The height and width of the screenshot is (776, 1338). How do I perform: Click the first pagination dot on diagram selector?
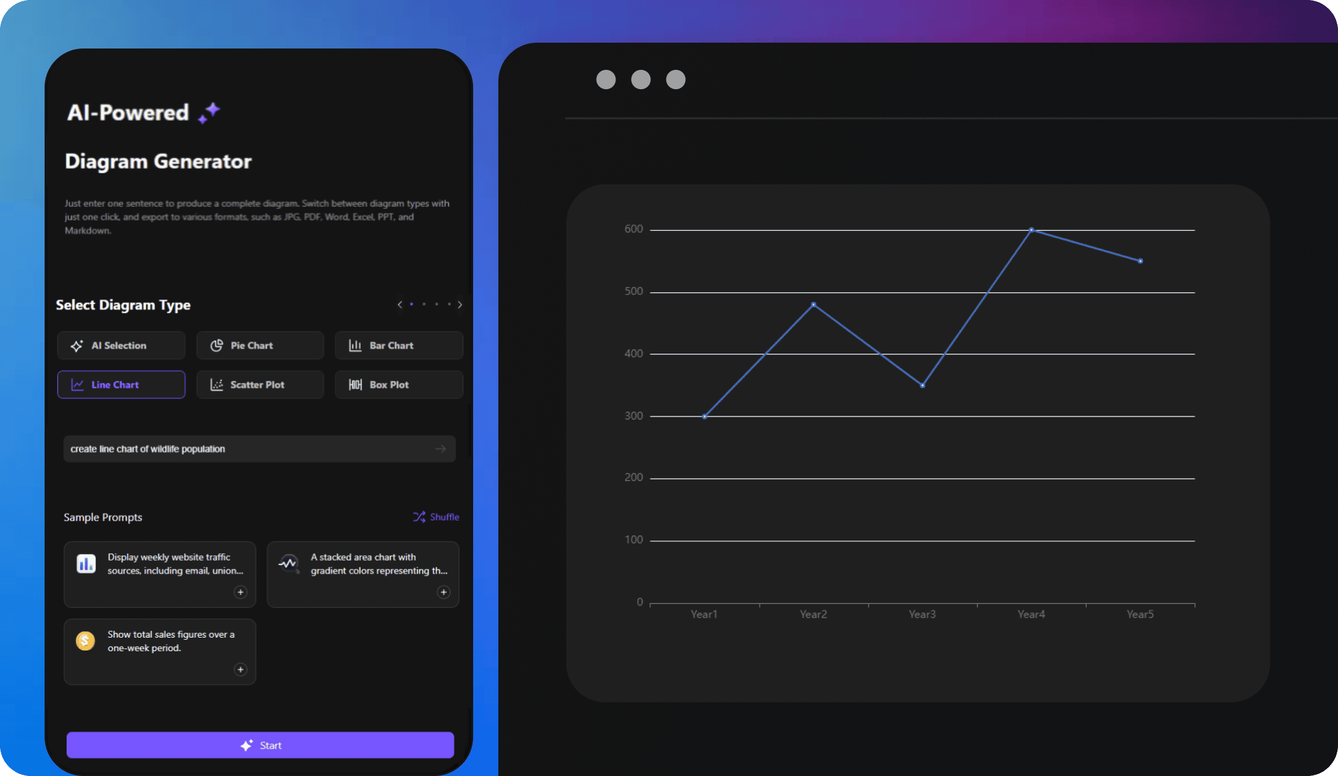[412, 304]
